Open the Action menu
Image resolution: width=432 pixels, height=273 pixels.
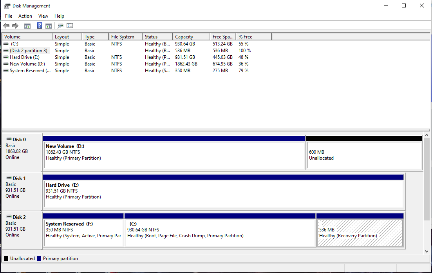click(25, 16)
